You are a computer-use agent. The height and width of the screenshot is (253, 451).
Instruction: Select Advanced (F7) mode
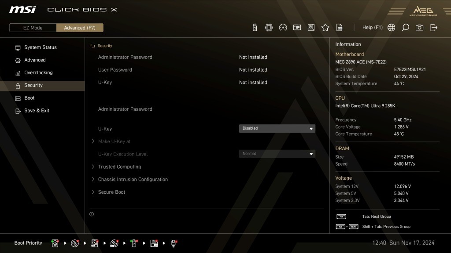point(80,28)
